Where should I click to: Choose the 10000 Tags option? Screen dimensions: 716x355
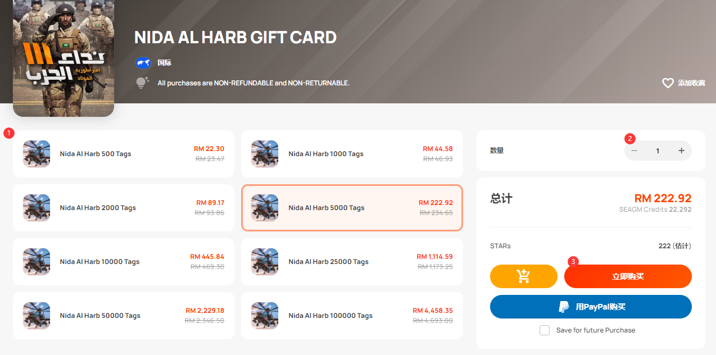124,262
